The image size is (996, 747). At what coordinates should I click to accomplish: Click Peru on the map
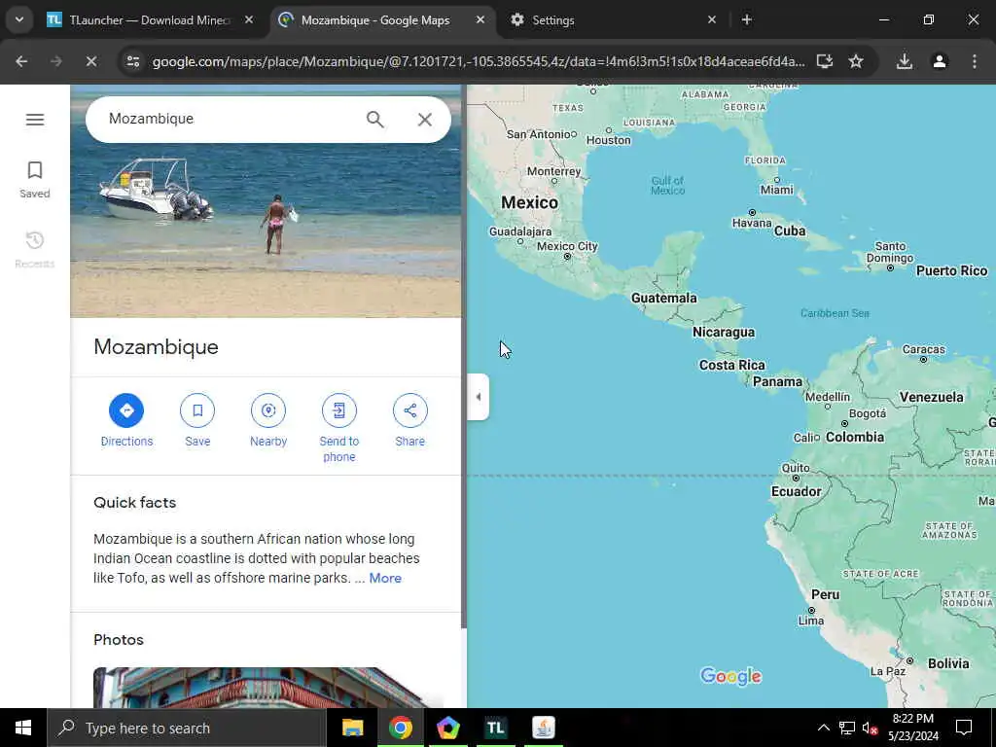click(825, 594)
